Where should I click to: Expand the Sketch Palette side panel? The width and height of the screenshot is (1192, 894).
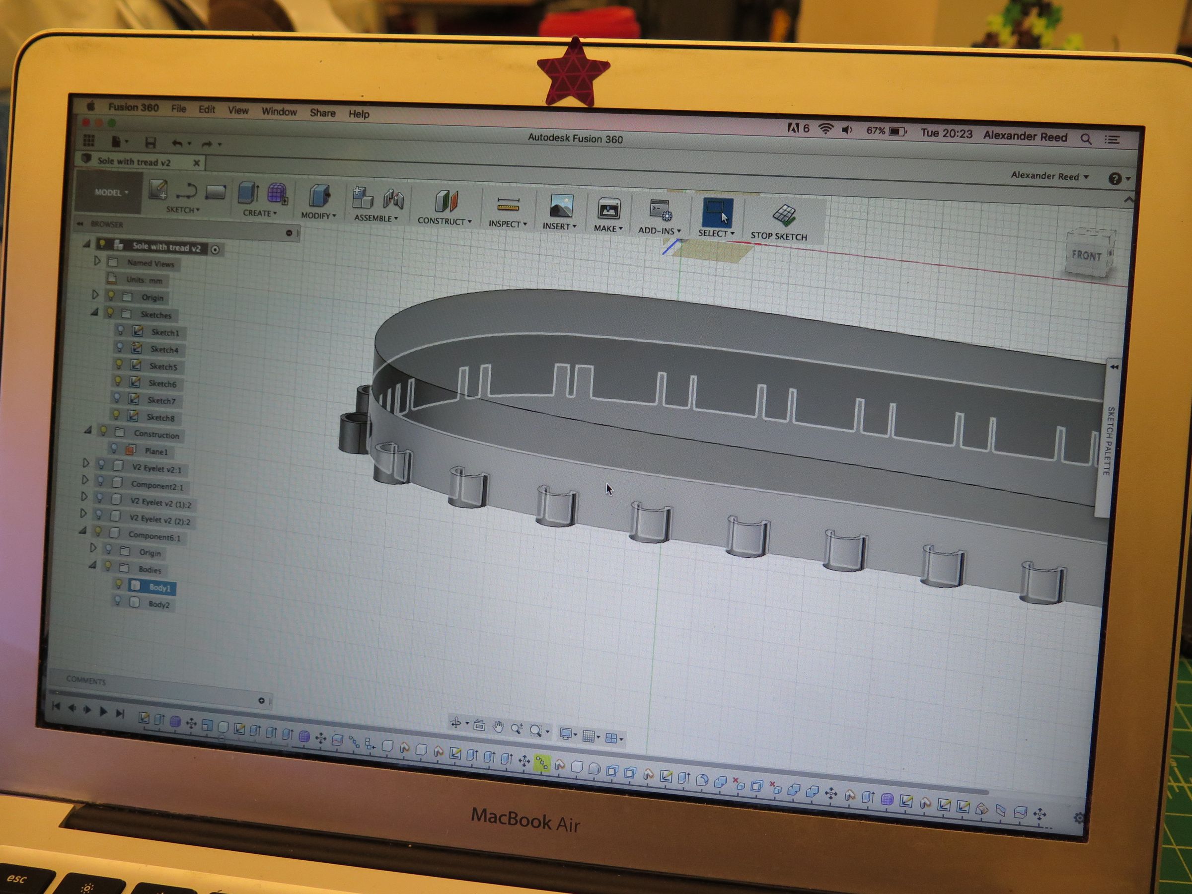[x=1114, y=367]
